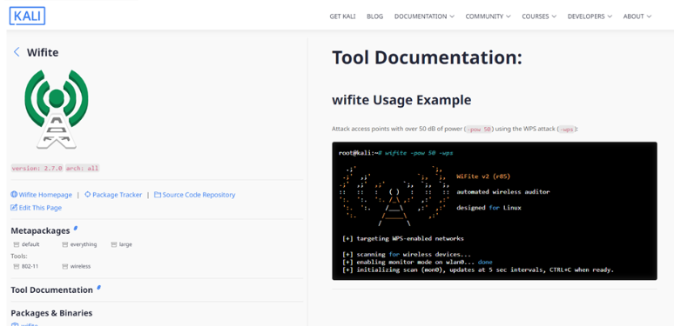Open the wireless tools link
This screenshot has height=326, width=674.
tap(80, 266)
